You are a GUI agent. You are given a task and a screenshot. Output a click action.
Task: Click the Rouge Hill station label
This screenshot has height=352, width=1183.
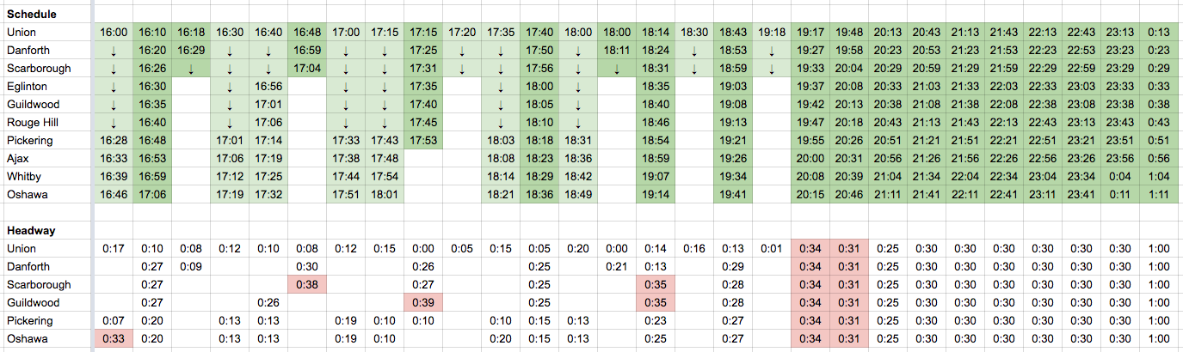[33, 123]
